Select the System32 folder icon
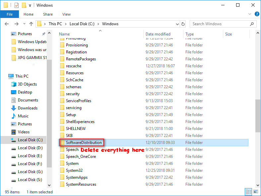Image resolution: width=261 pixels, height=196 pixels. (62, 170)
